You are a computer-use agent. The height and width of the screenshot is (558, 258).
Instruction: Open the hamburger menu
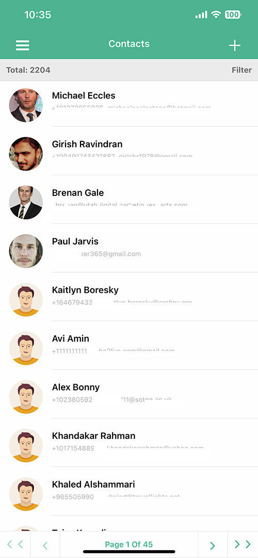pyautogui.click(x=22, y=45)
